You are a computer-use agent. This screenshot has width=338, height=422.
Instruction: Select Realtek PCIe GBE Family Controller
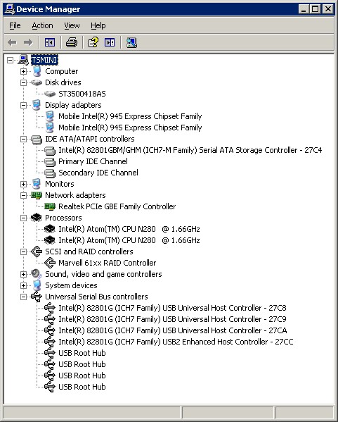[117, 206]
